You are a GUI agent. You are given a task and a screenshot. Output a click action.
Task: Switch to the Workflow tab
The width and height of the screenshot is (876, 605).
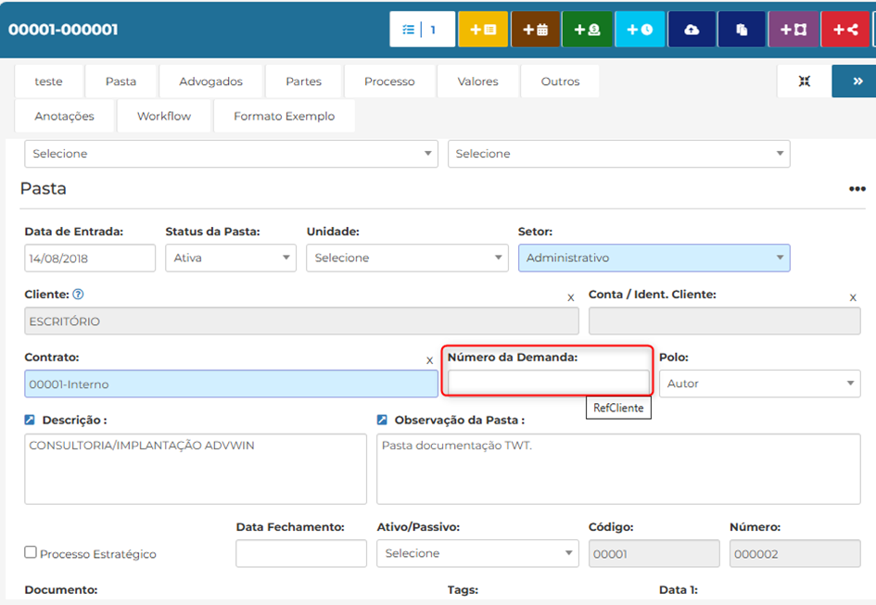[164, 116]
